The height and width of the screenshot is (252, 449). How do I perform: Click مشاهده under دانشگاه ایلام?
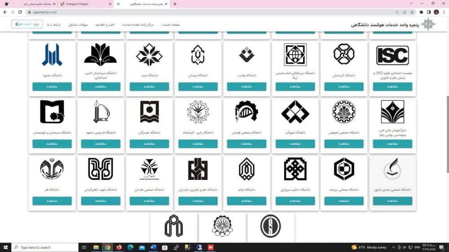pyautogui.click(x=247, y=201)
